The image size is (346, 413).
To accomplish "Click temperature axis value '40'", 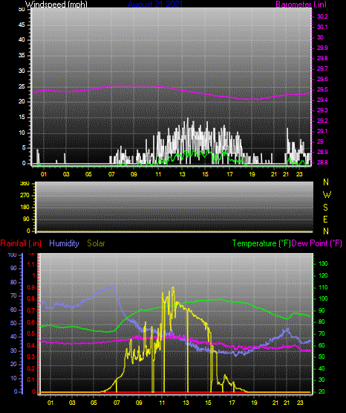I will [x=321, y=368].
